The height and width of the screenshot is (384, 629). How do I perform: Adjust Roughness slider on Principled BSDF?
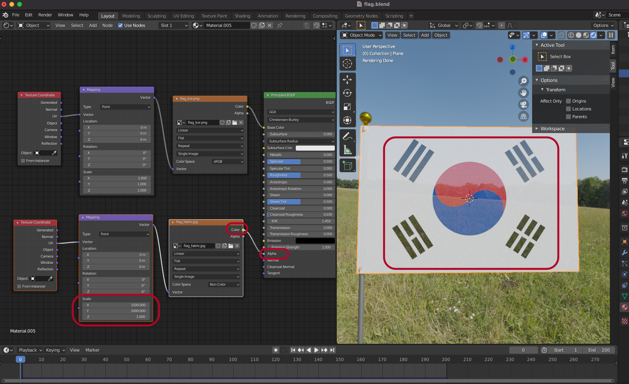tap(301, 175)
